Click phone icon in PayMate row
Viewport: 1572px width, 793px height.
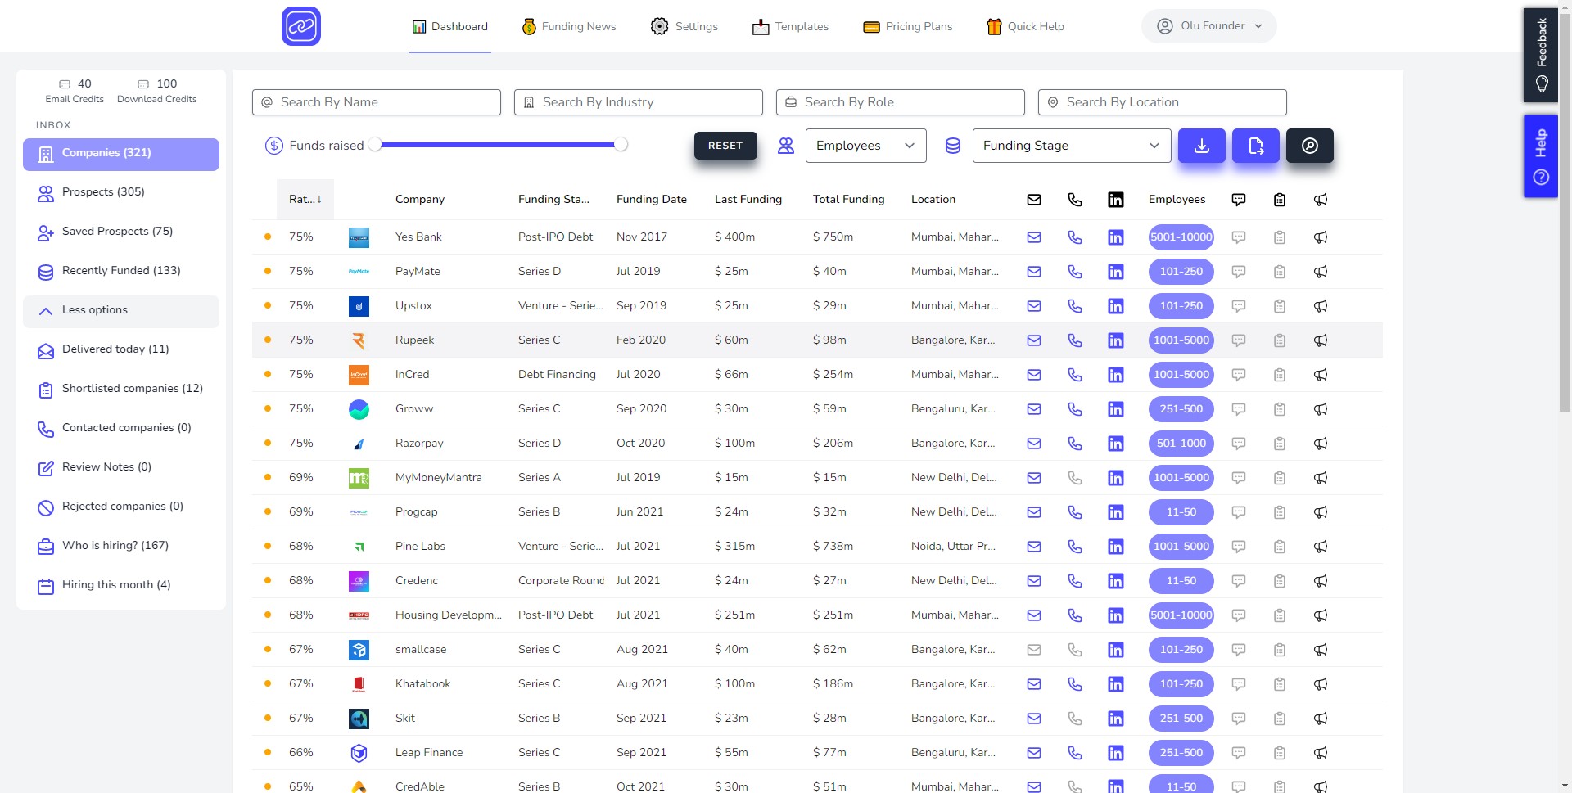coord(1075,272)
